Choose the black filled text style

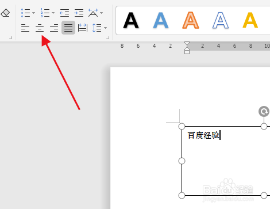point(131,20)
